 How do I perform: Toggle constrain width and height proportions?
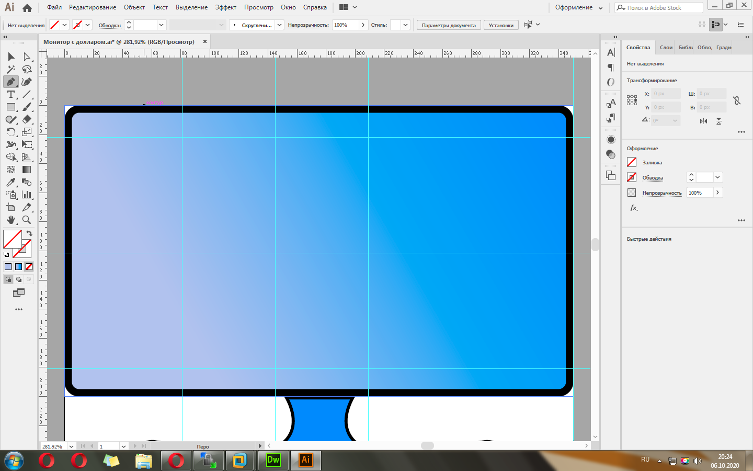(x=737, y=100)
